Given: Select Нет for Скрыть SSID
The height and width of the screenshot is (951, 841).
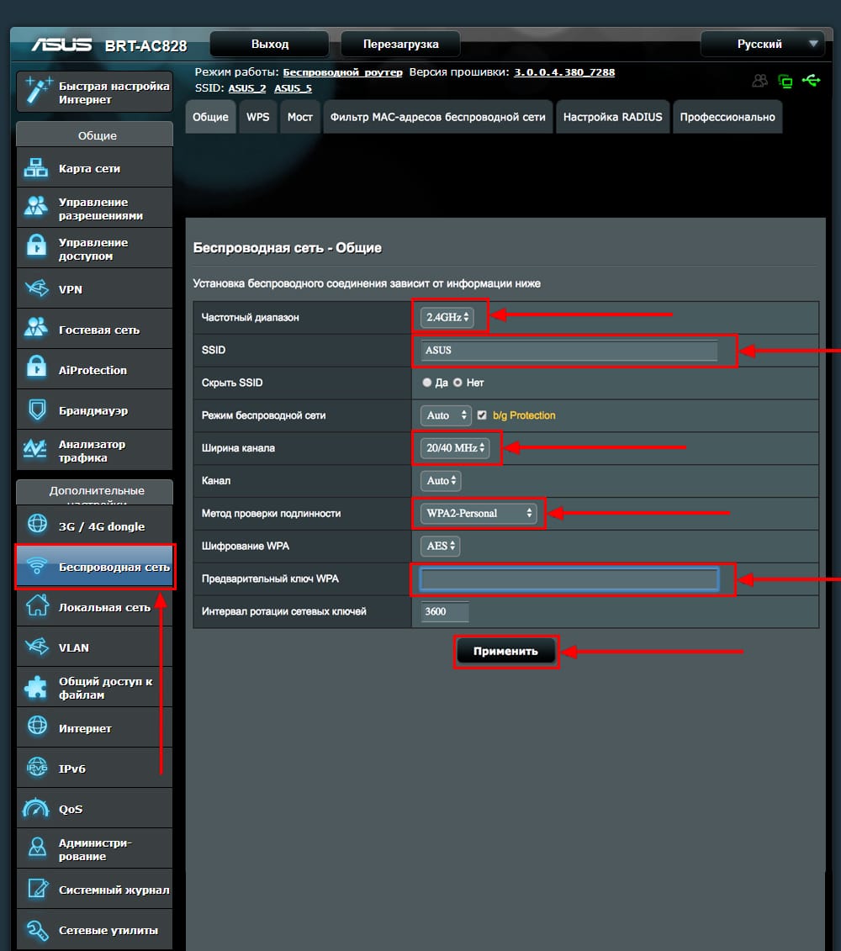Looking at the screenshot, I should click(458, 383).
